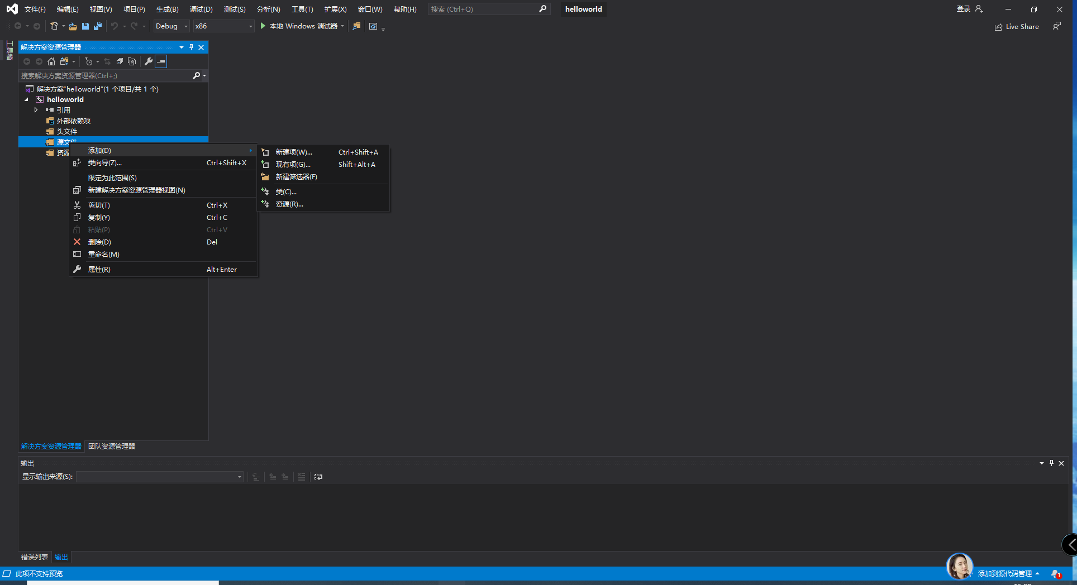Click the Save All toolbar icon
The image size is (1077, 585).
click(98, 26)
